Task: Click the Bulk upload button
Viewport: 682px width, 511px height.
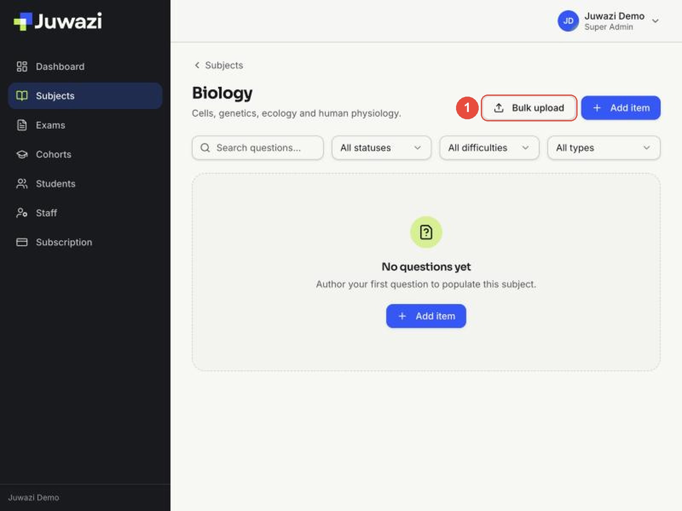Action: [529, 108]
